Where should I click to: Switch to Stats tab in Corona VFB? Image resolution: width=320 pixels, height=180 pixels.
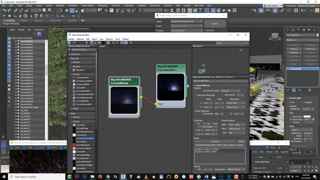262,152
